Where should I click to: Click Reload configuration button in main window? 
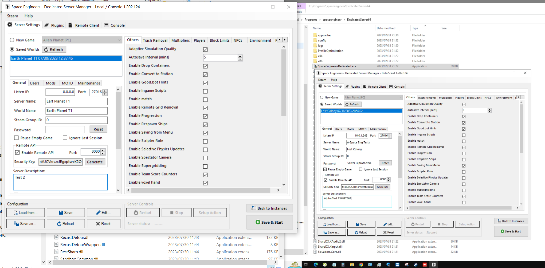point(66,224)
